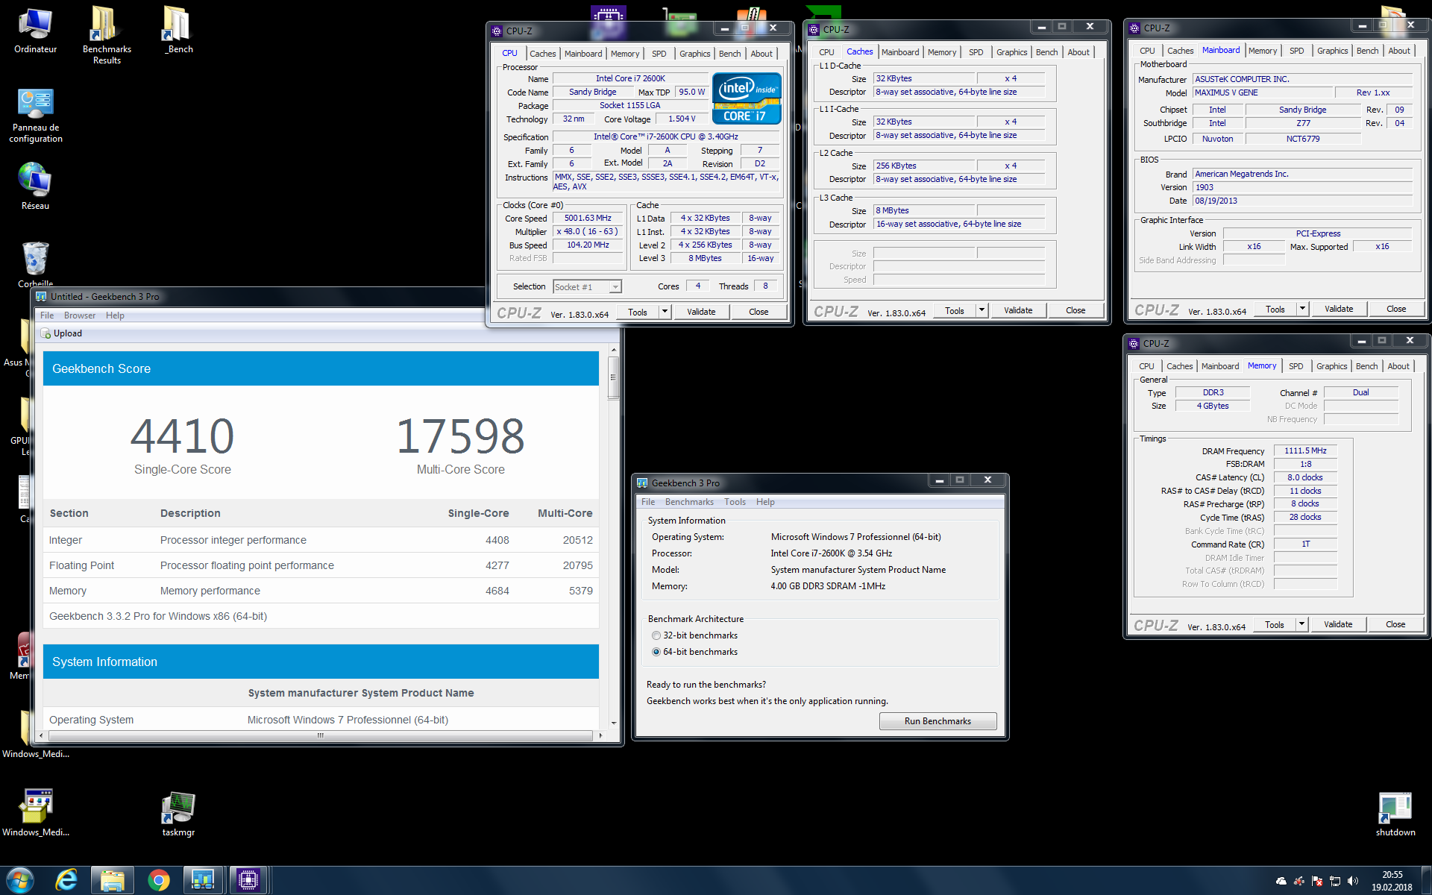Click the DRAM Frequency 1111.5 MHz field
This screenshot has height=895, width=1432.
pyautogui.click(x=1305, y=450)
